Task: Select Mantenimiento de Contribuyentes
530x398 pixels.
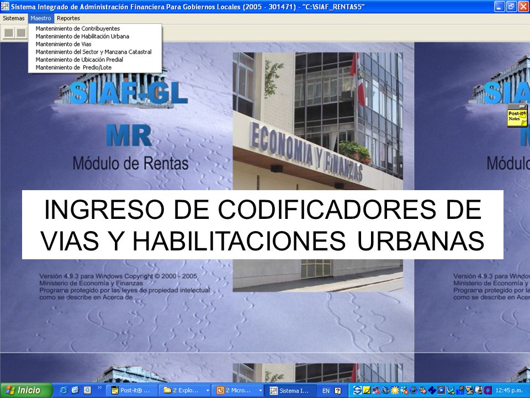Action: [78, 29]
